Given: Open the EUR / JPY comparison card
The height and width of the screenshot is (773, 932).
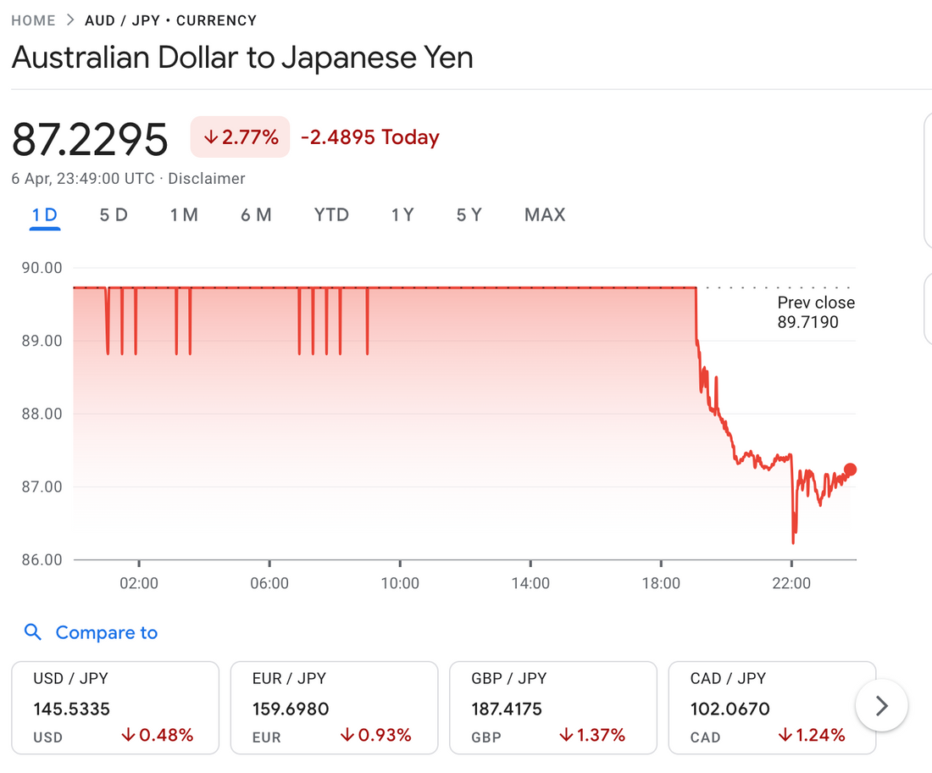Looking at the screenshot, I should (x=334, y=708).
